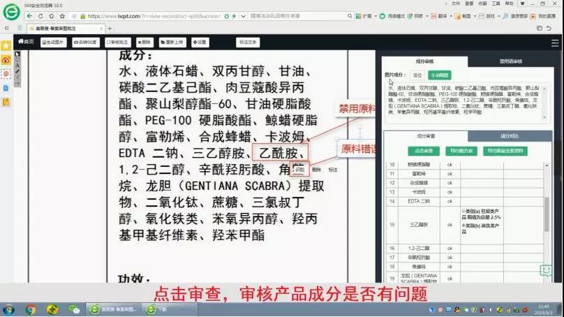Viewport: 564px width, 317px height.
Task: Open a new browser tab with plus
Action: 110,29
